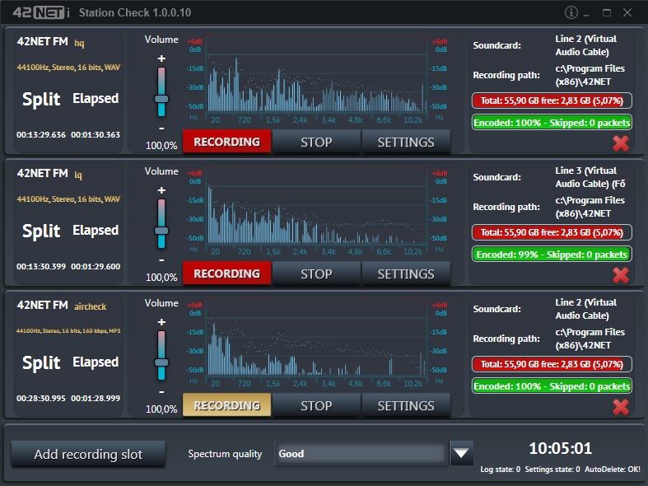Click 'AutoDelete: OK!' status text
This screenshot has height=486, width=648.
click(613, 470)
